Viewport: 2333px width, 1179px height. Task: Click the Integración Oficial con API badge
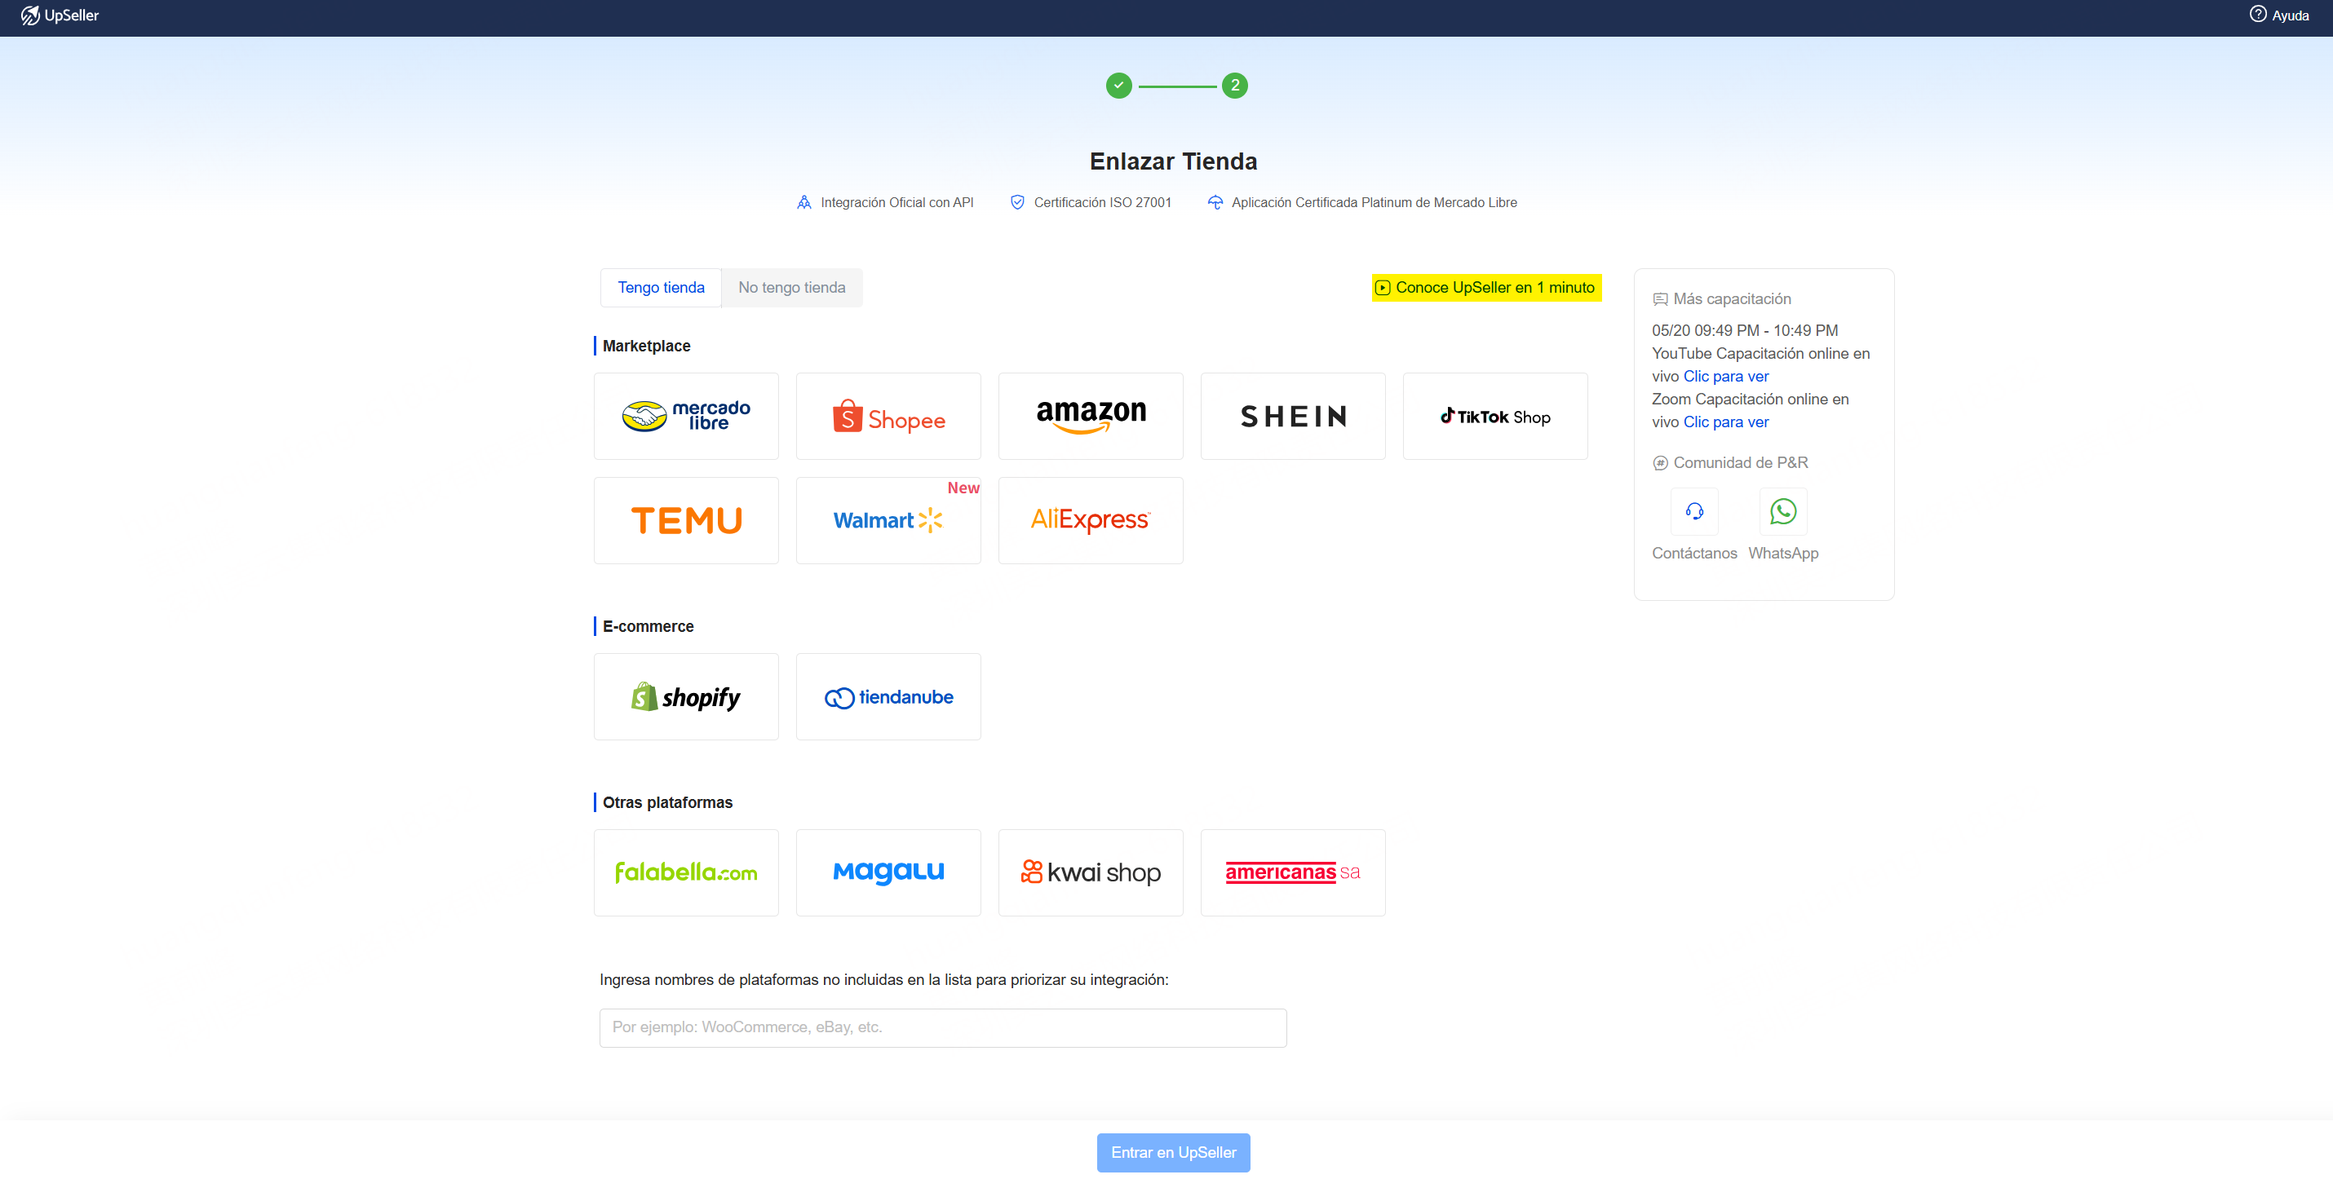885,203
